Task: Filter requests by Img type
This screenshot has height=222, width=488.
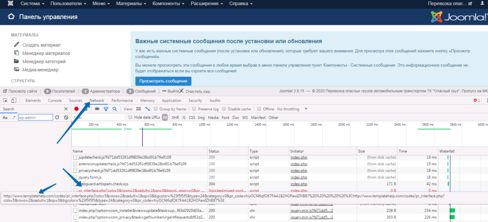Action: click(x=202, y=118)
